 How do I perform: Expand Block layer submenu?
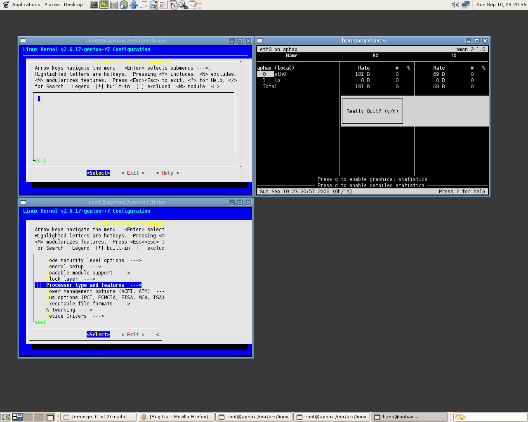tap(71, 279)
